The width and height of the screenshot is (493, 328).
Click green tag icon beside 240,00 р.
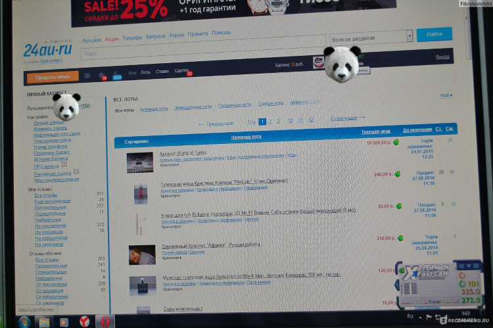tap(397, 174)
